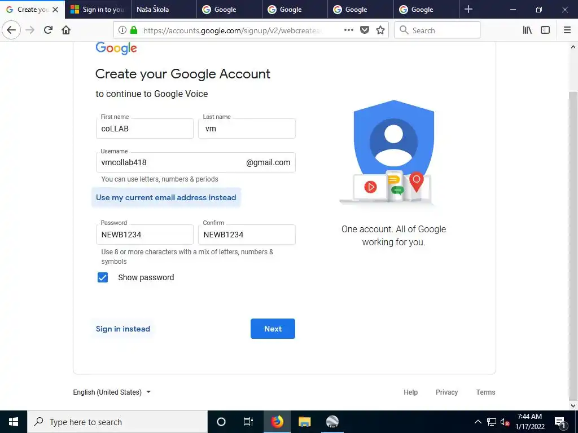Open the Firefox home page icon
The image size is (578, 433).
click(66, 30)
